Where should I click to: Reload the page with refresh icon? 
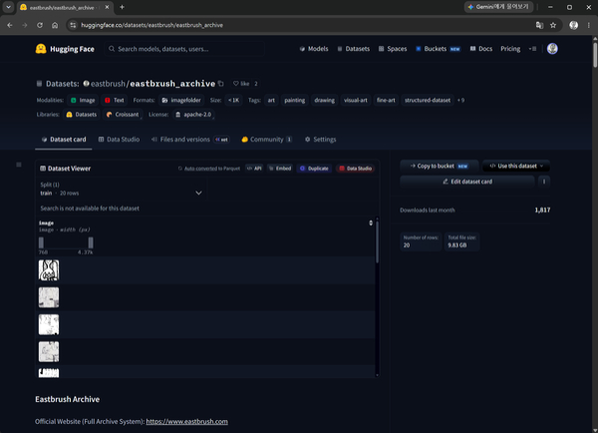coord(40,25)
